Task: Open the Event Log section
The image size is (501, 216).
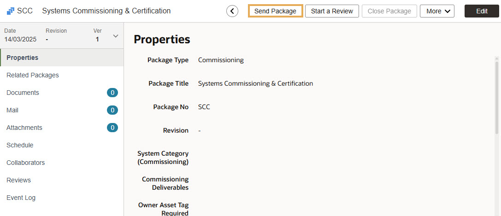Action: 21,198
